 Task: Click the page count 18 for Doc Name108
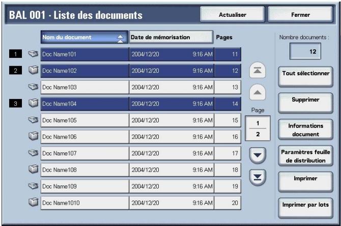[x=228, y=170]
